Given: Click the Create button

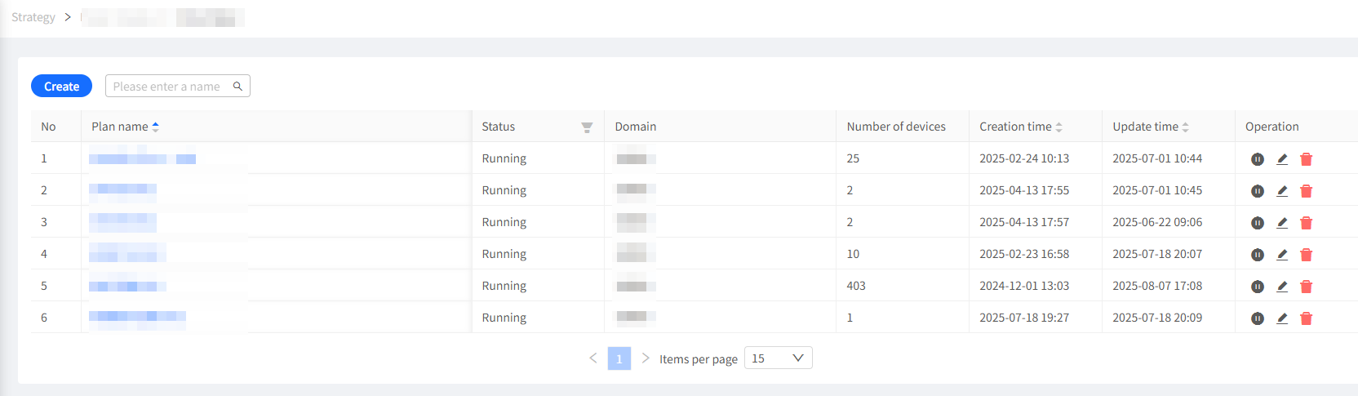Looking at the screenshot, I should coord(61,86).
